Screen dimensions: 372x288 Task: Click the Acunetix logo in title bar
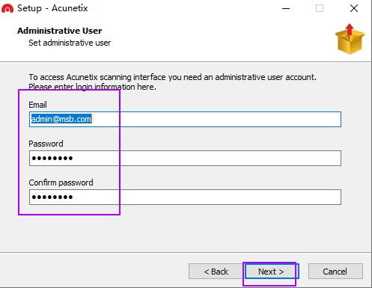pos(7,8)
